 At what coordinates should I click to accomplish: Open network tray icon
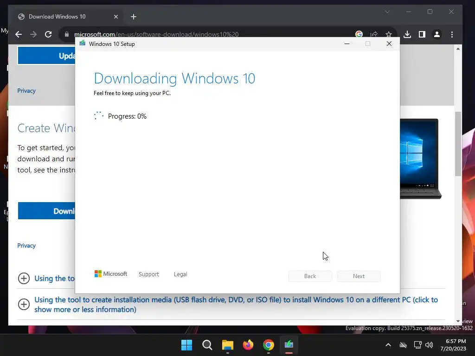418,345
